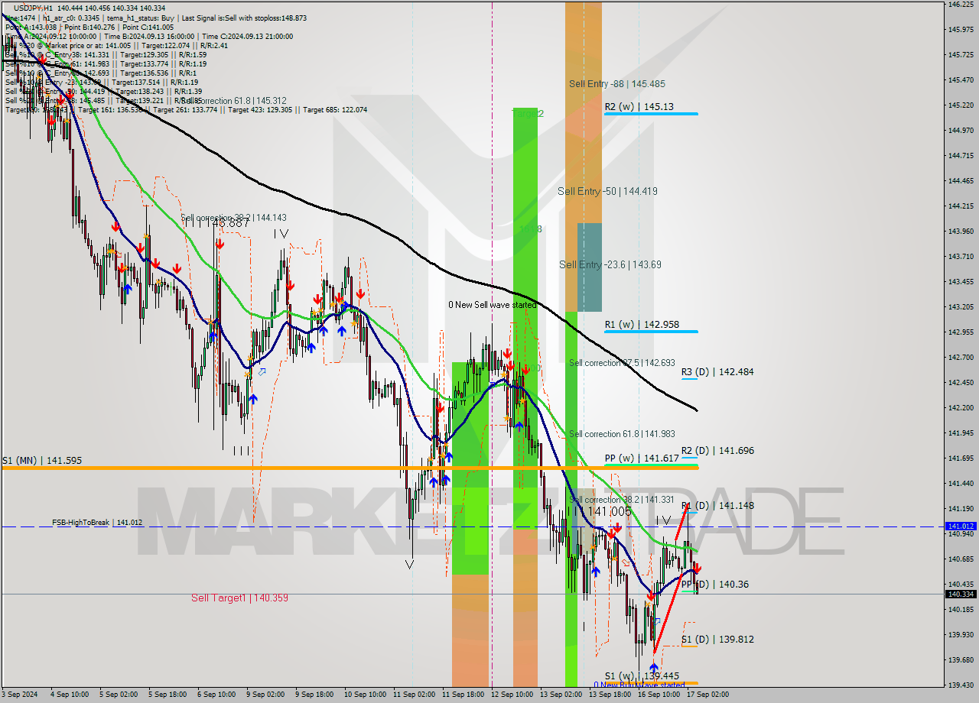Screen dimensions: 979x703
Task: Click the FSB-HighToBreak | 141.012 label
Action: click(97, 523)
